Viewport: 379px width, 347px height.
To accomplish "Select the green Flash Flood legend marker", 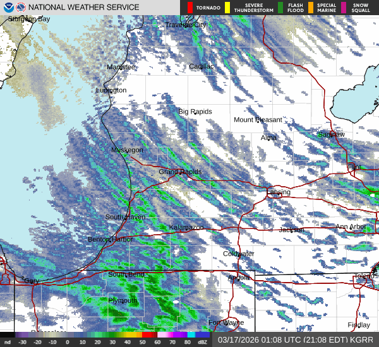I will [x=280, y=8].
